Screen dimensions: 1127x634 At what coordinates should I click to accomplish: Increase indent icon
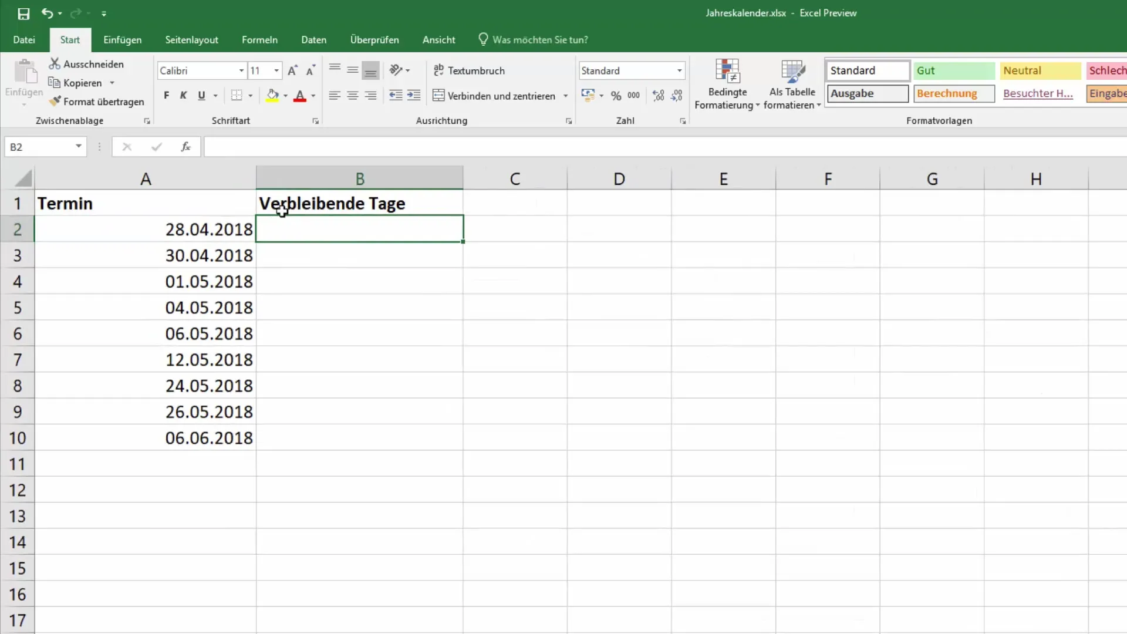pyautogui.click(x=414, y=96)
